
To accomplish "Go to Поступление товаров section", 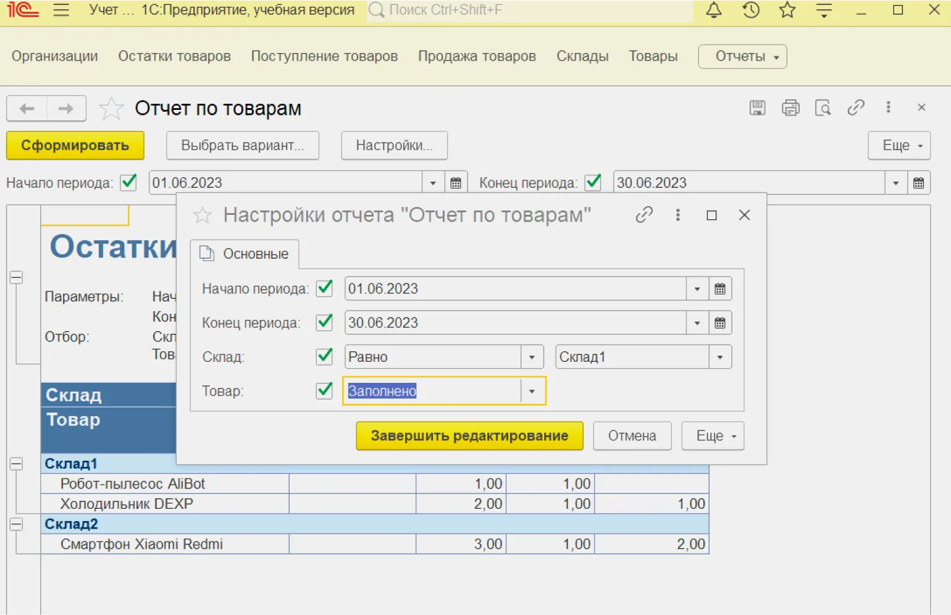I will 324,56.
